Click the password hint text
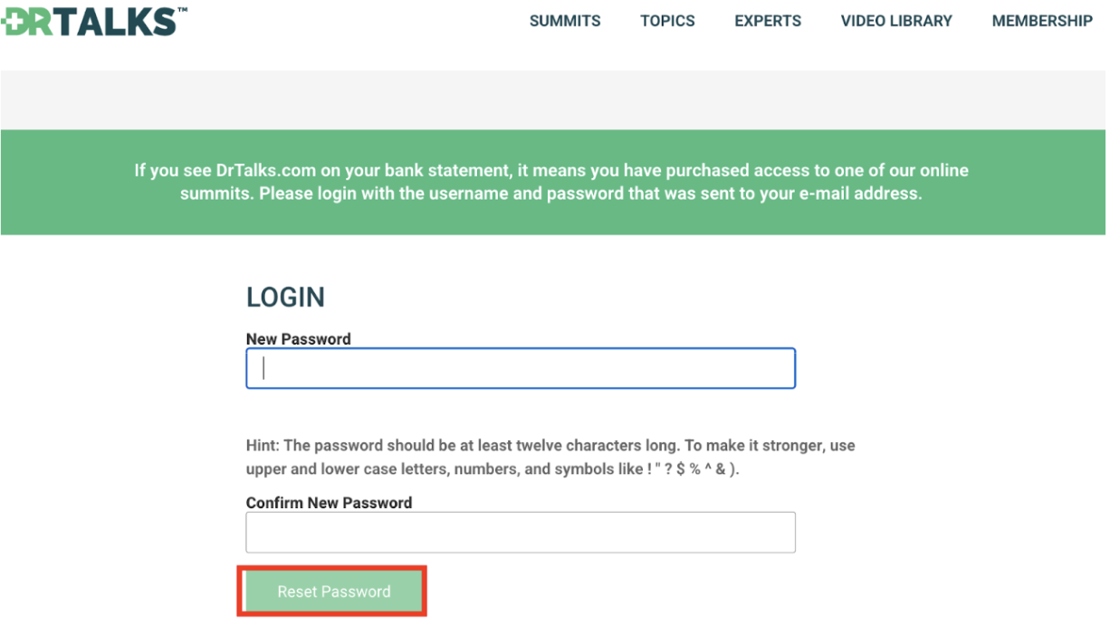 pyautogui.click(x=550, y=458)
